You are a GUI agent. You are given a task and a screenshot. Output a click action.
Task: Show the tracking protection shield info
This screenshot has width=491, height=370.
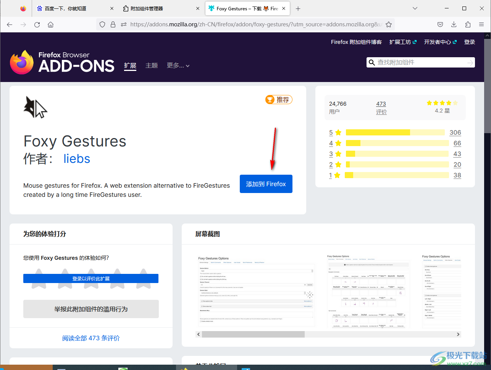tap(102, 24)
